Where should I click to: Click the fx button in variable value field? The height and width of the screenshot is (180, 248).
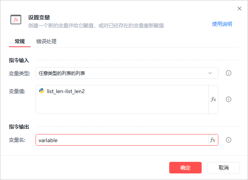[213, 99]
